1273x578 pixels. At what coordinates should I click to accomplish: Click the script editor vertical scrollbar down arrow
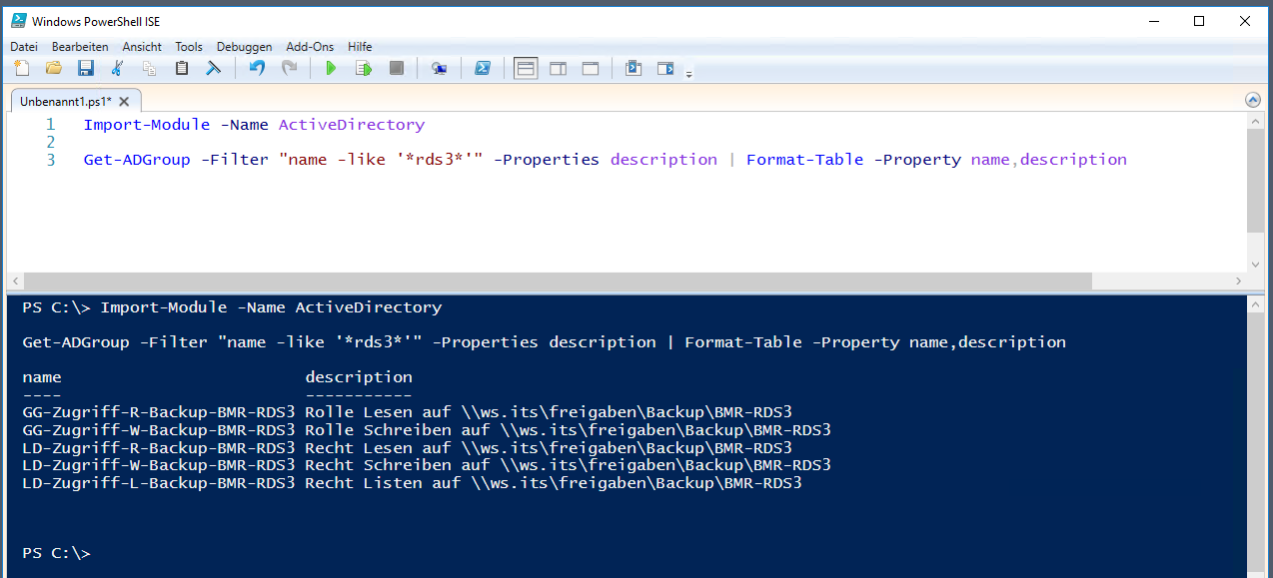[1255, 265]
